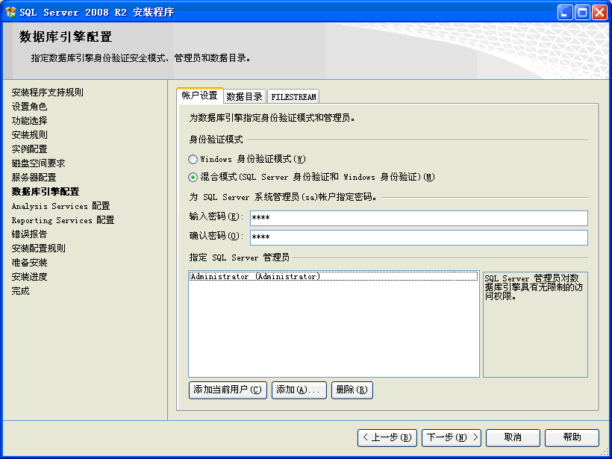Open the FILESTREAM tab
The image size is (612, 459).
[x=294, y=96]
